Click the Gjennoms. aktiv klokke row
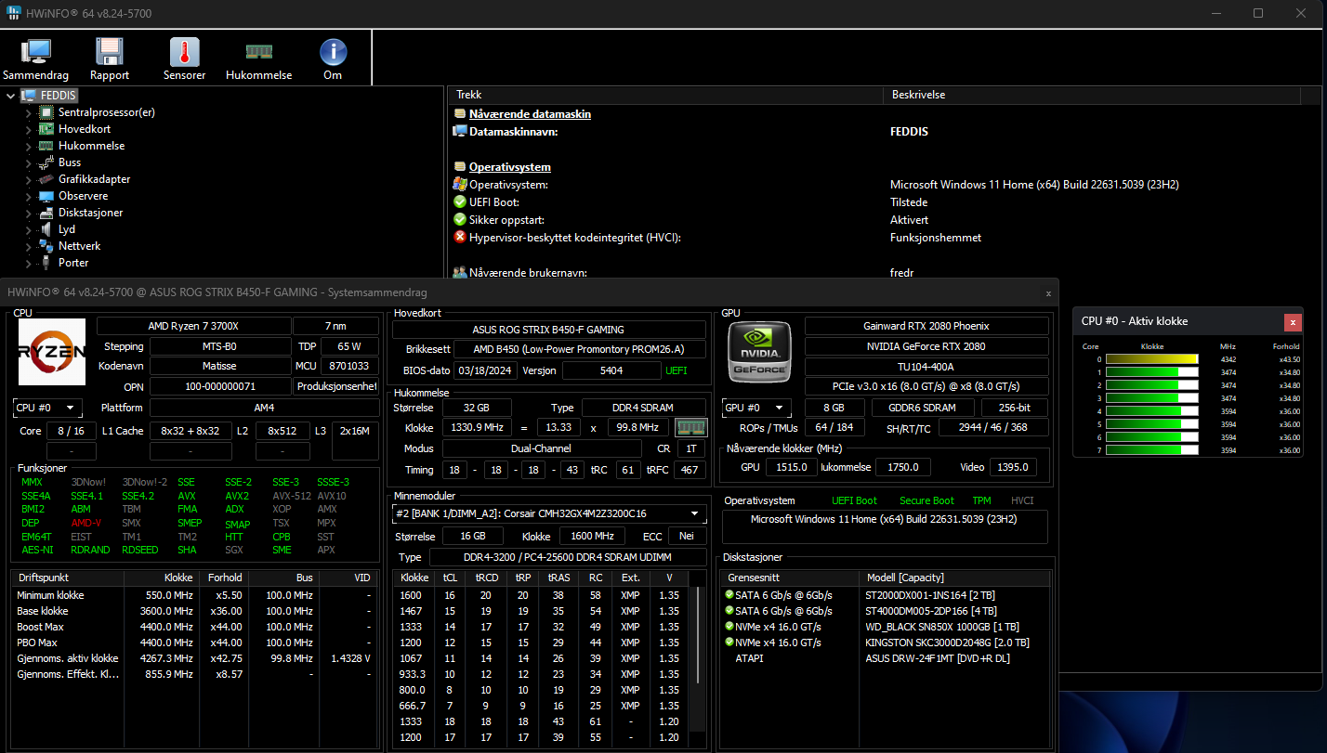The image size is (1327, 753). (196, 658)
